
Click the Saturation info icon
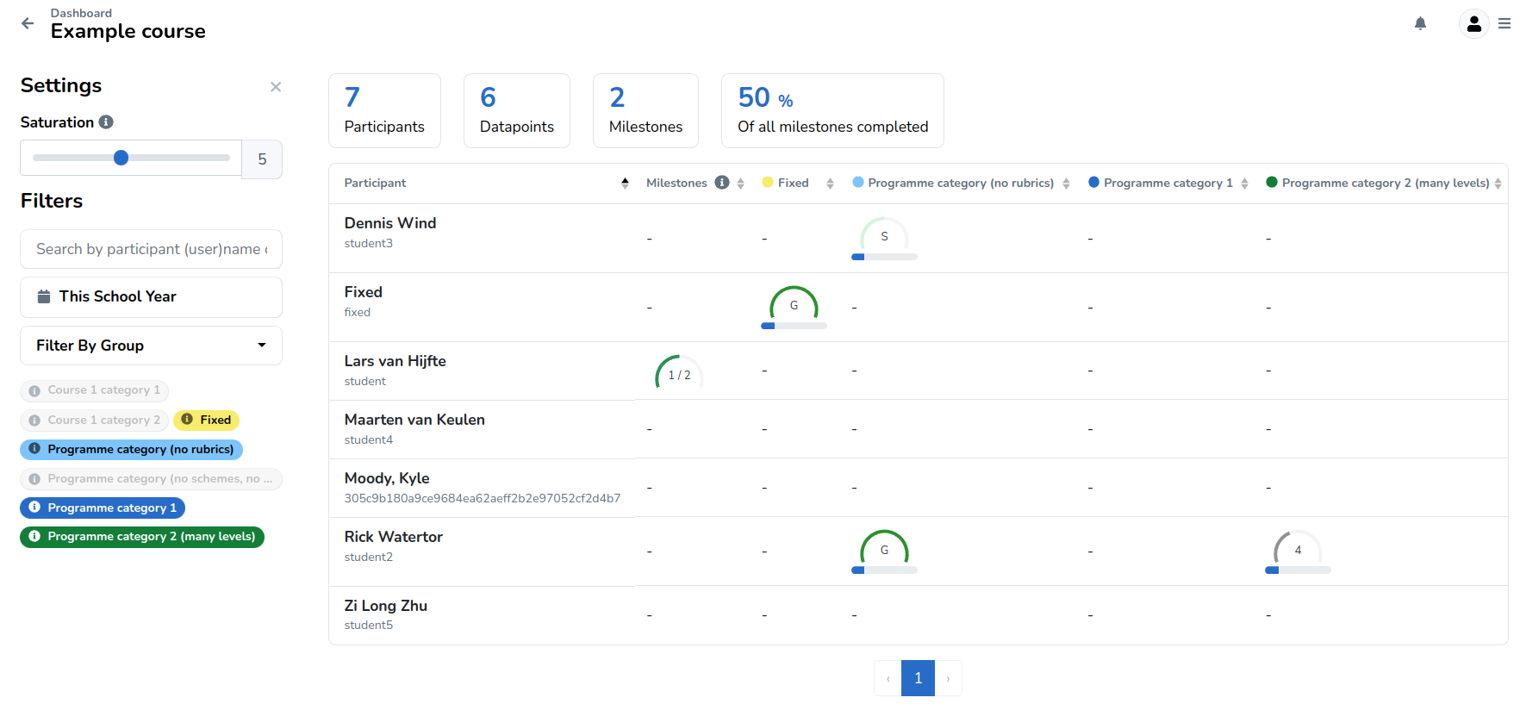pos(106,122)
